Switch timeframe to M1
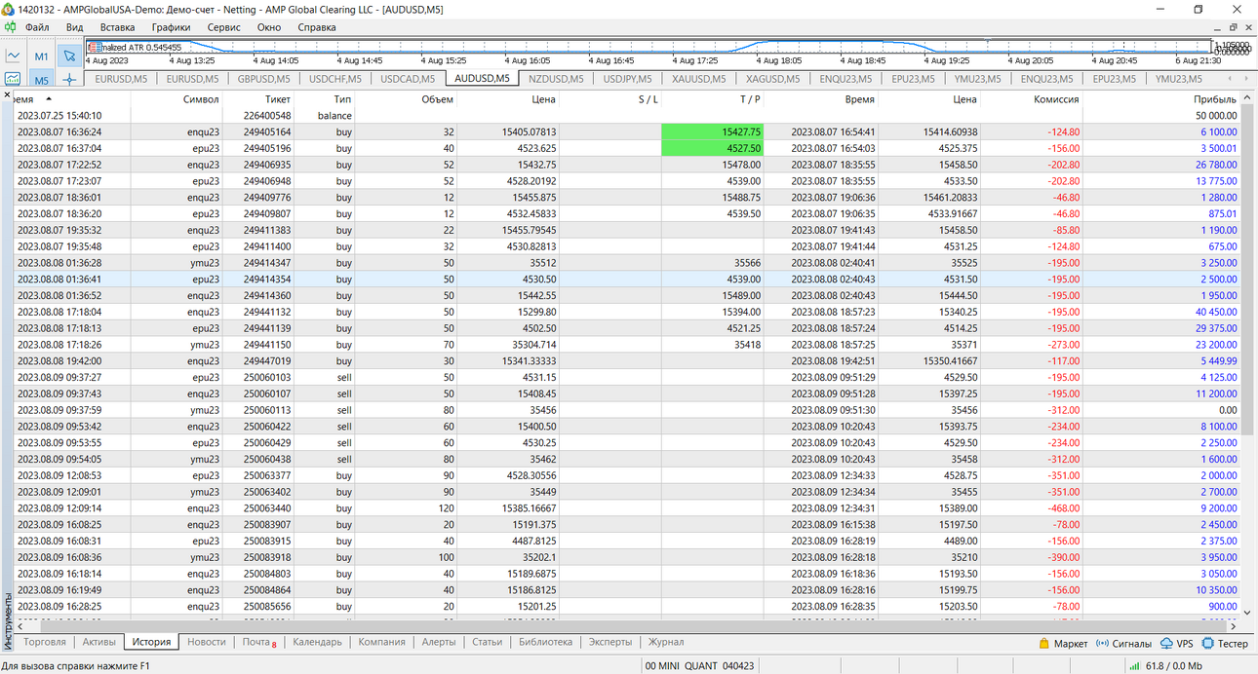1258x674 pixels. [x=41, y=56]
